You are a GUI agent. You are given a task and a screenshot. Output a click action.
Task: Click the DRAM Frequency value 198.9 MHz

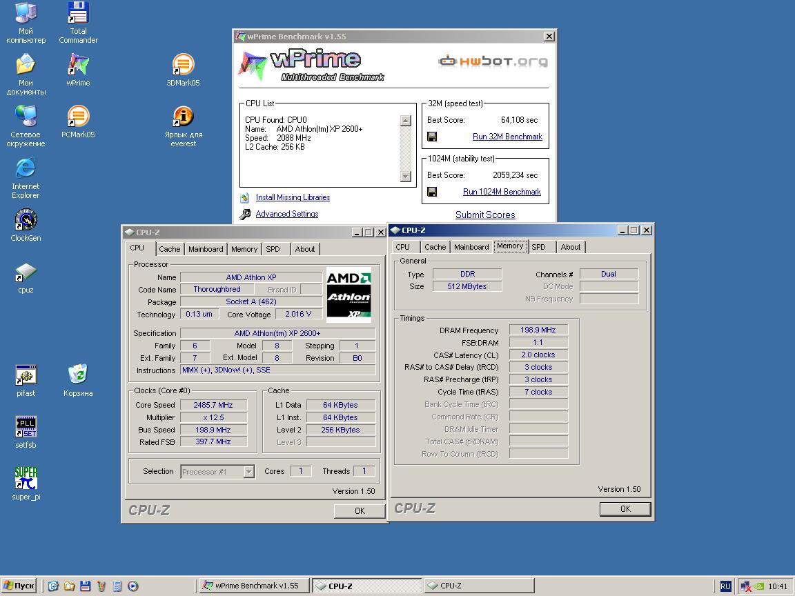pyautogui.click(x=538, y=330)
